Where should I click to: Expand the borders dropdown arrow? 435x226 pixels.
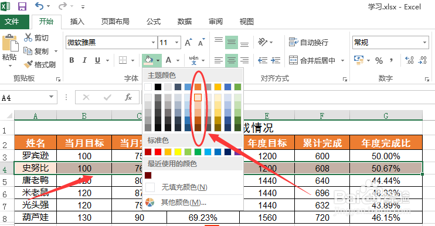pos(132,60)
